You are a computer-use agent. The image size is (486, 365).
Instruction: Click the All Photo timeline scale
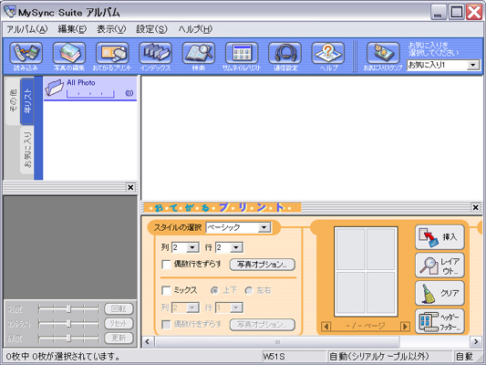90,94
